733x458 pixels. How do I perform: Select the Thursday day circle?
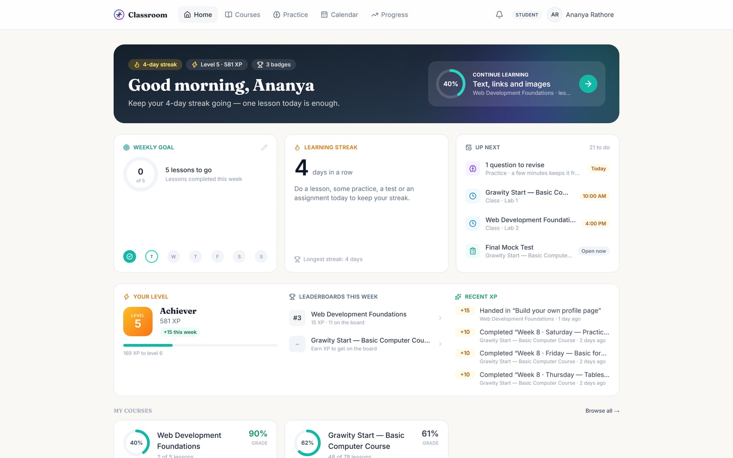(x=196, y=256)
